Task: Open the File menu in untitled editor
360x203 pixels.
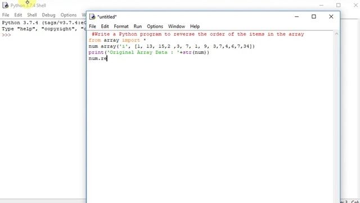Action: [x=92, y=27]
